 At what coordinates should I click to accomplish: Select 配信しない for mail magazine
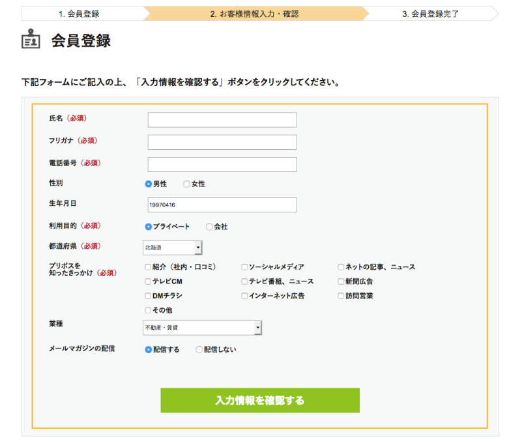click(199, 350)
